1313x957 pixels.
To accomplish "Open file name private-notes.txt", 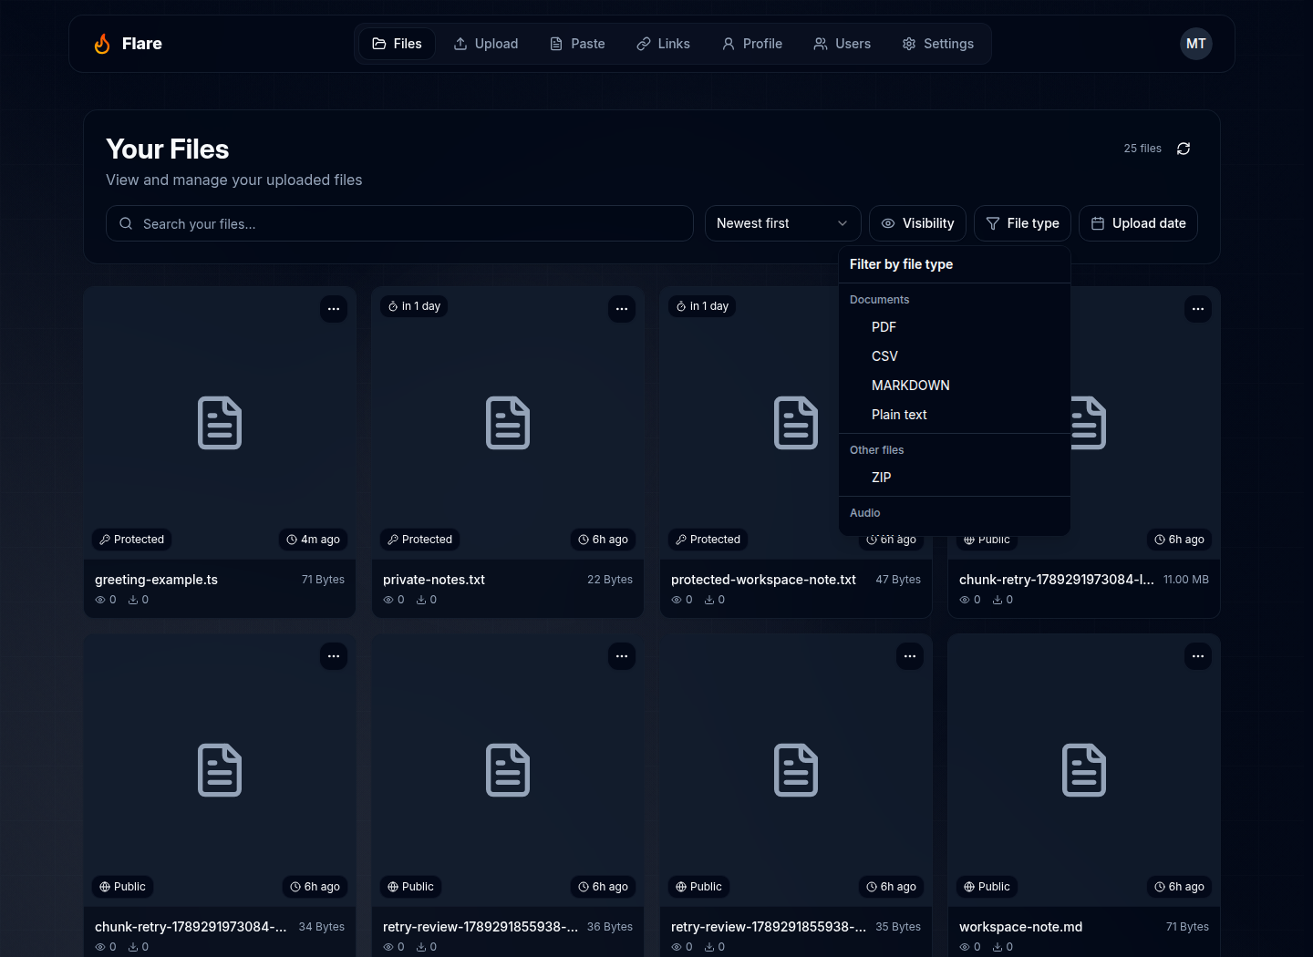I will (434, 580).
